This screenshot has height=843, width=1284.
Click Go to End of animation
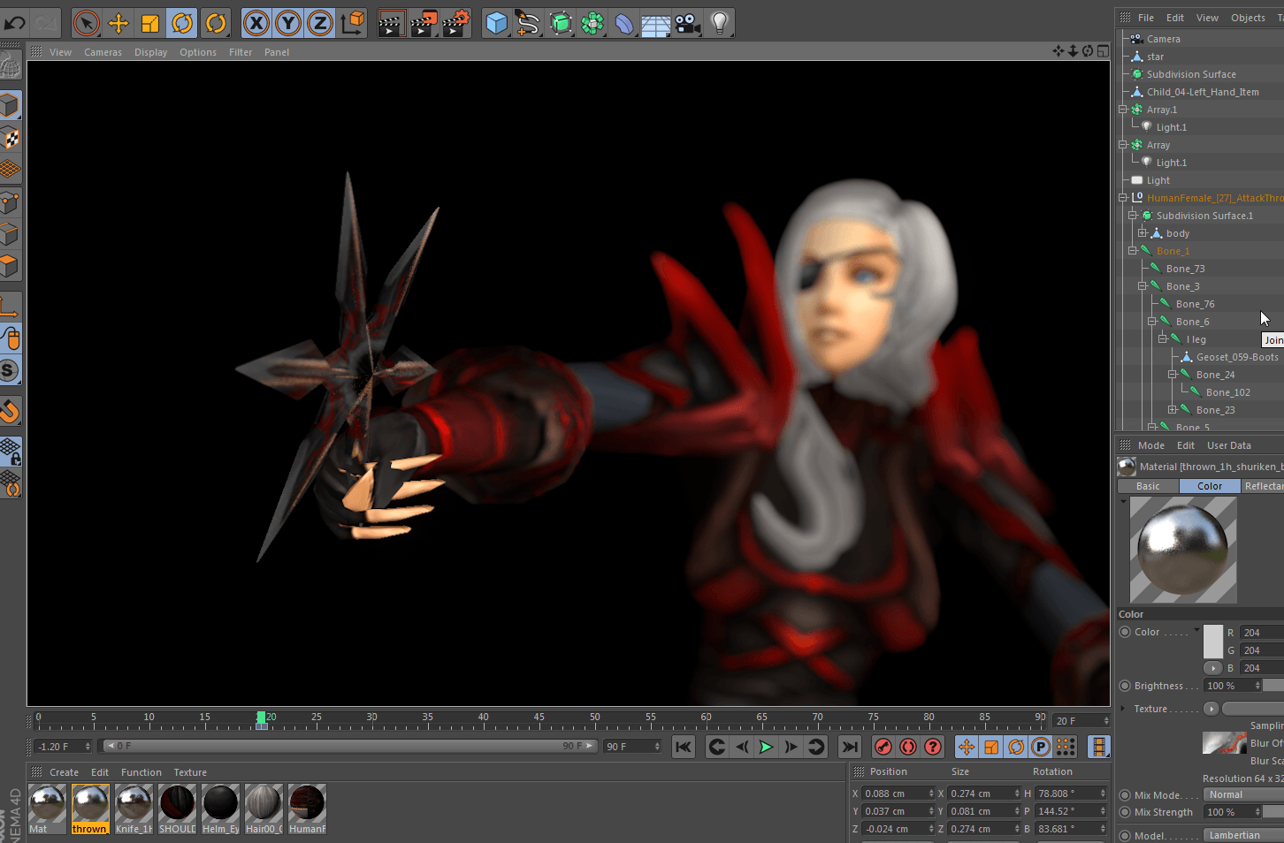point(850,747)
